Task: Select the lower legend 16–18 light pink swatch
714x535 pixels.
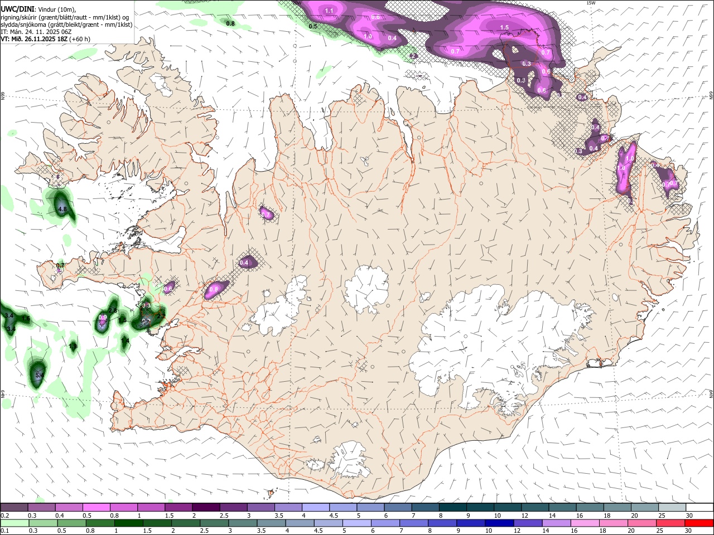Action: tap(585, 523)
